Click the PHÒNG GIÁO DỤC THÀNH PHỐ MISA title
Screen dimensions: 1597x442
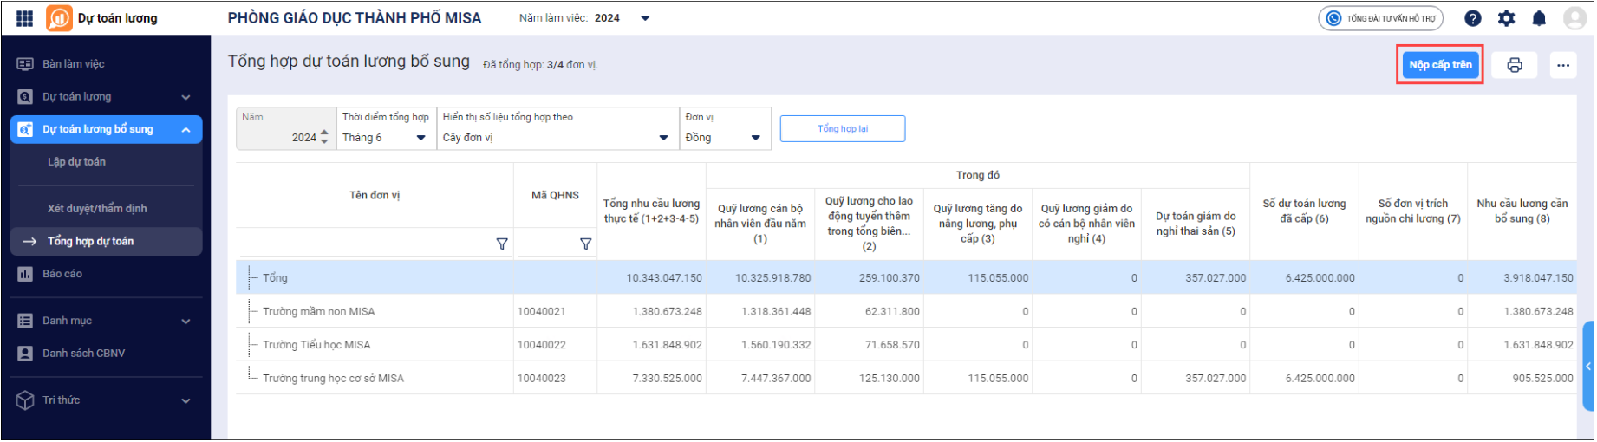355,18
